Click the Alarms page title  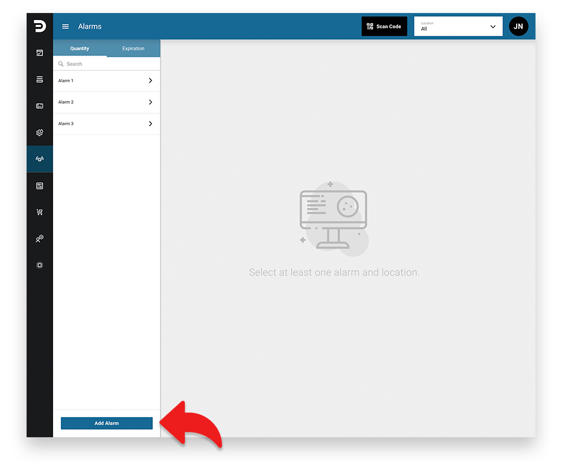click(90, 27)
